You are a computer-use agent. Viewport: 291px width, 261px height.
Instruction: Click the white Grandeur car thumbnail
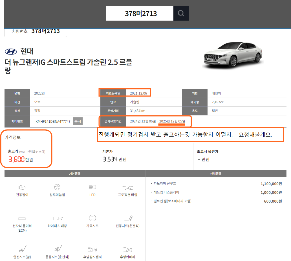coord(233,56)
